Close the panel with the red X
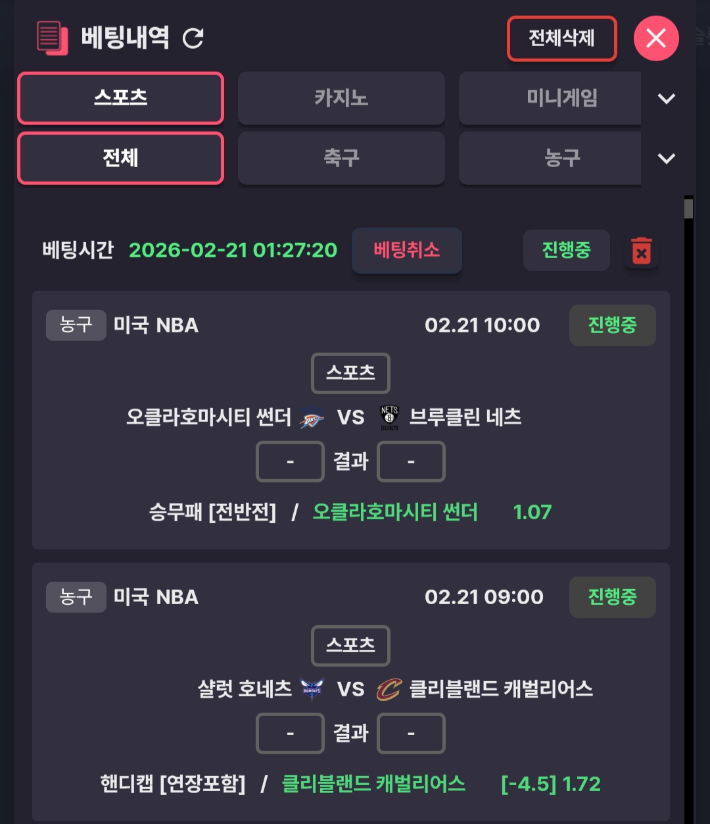Screen dimensions: 710x824 tap(655, 38)
